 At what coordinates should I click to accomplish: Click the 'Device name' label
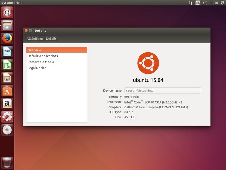click(112, 90)
